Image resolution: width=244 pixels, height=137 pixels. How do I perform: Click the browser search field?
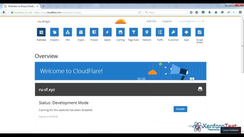tap(166, 12)
